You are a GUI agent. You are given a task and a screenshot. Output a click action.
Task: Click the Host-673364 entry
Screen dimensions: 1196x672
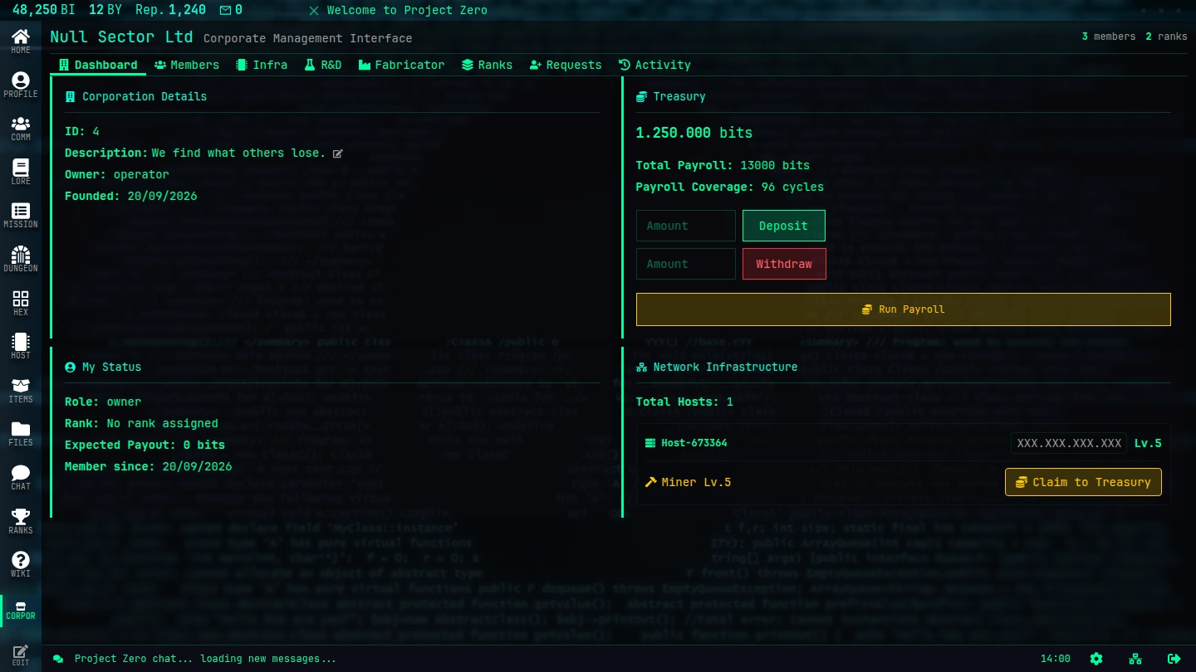[686, 443]
